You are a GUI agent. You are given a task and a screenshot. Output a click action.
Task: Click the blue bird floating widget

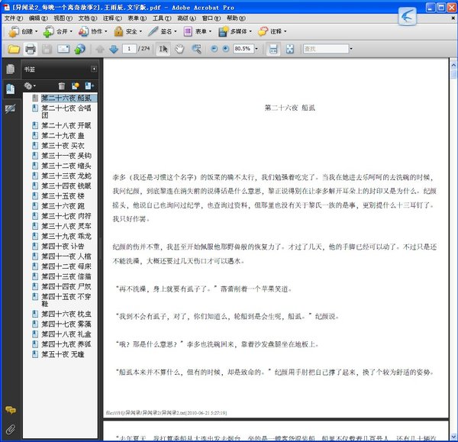pos(407,16)
